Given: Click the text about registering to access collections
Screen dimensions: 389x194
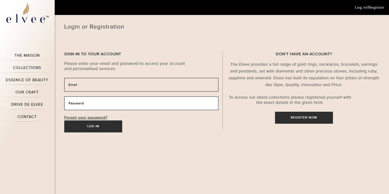Looking at the screenshot, I should click(290, 100).
